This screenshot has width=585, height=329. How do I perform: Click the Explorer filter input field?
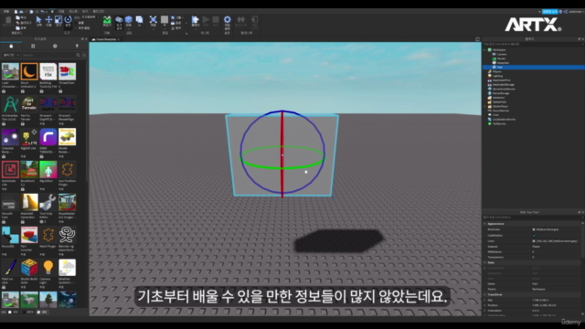533,44
